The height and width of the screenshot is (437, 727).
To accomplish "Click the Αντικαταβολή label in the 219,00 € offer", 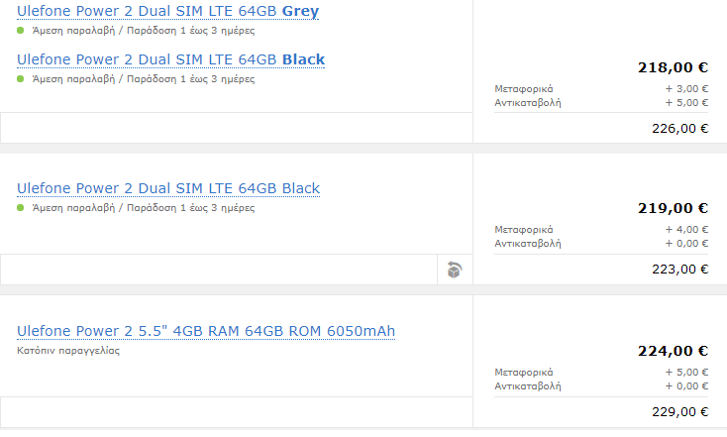I will [x=528, y=243].
